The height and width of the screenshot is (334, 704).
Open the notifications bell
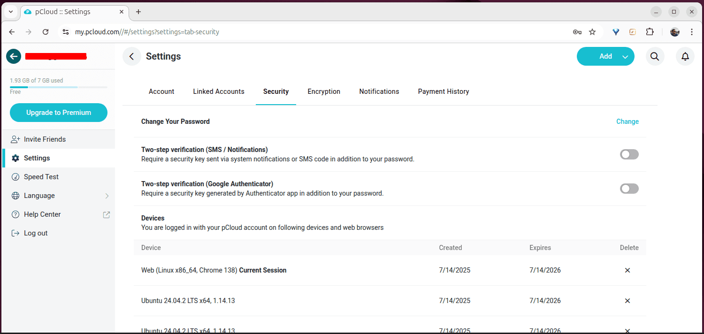(x=685, y=56)
